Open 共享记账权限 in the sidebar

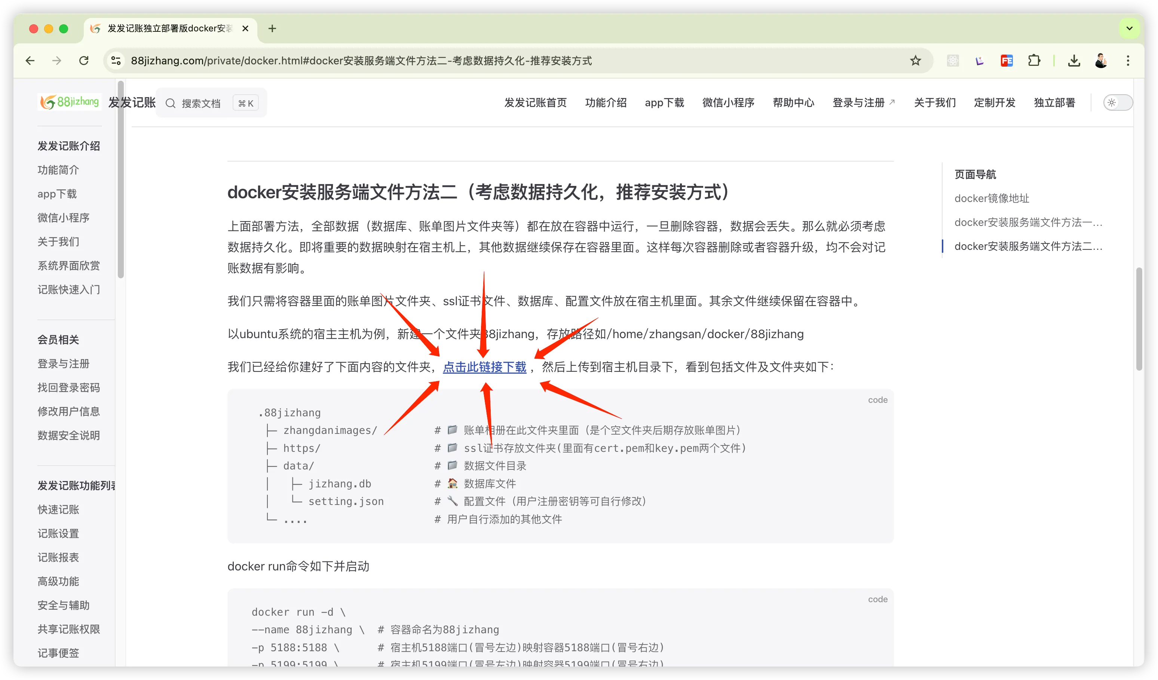click(68, 629)
